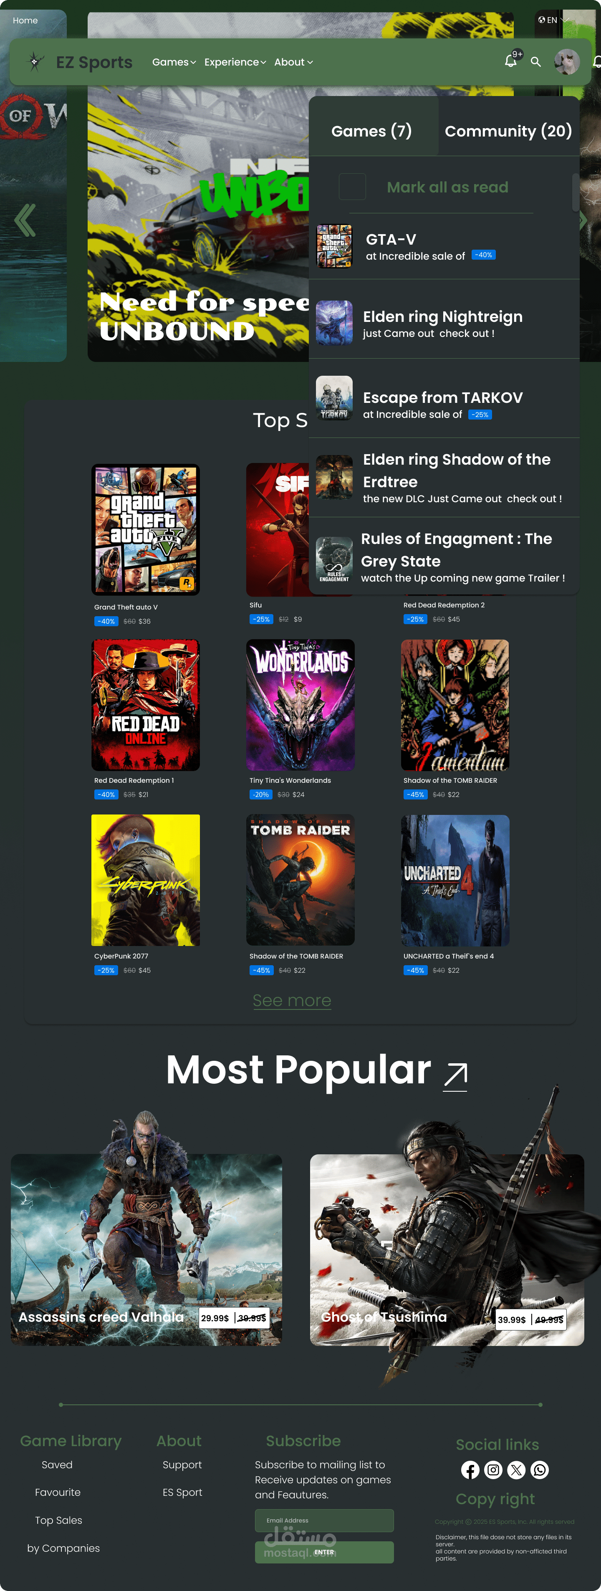Expand the About dropdown menu
The width and height of the screenshot is (601, 1591).
pos(293,62)
